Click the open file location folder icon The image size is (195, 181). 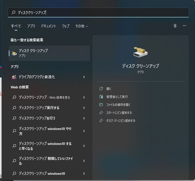tap(101, 105)
